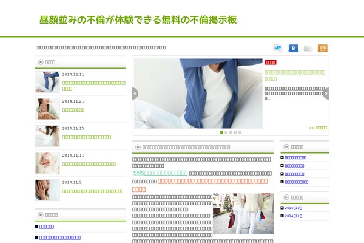
Task: Open first blue link in lower left sidebar
Action: click(47, 227)
